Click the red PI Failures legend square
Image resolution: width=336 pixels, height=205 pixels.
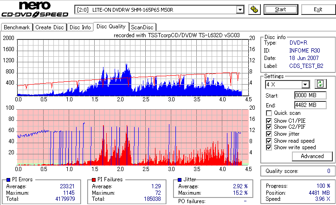pos(94,180)
